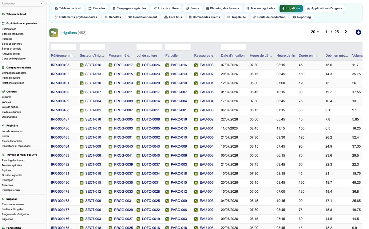369x229 pixels.
Task: Click the icon beside PROG-0015
Action: (110, 74)
